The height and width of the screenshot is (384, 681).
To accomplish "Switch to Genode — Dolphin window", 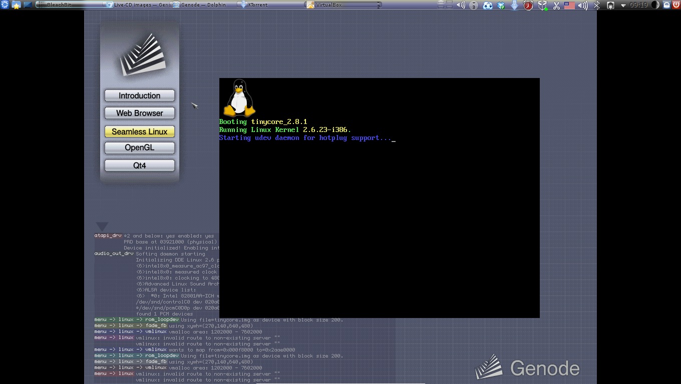I will point(204,5).
